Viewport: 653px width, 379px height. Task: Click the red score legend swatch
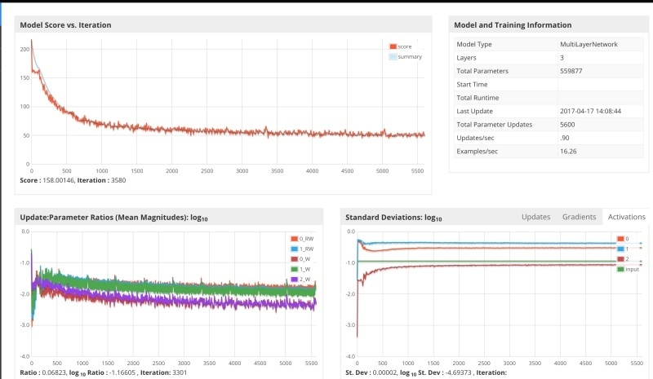coord(393,46)
